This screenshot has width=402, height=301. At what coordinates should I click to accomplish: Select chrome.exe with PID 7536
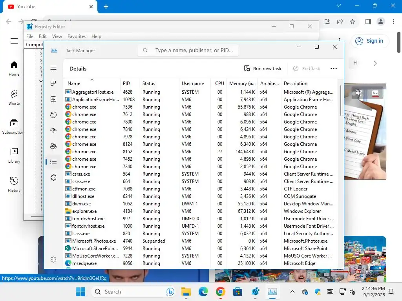tap(200, 107)
